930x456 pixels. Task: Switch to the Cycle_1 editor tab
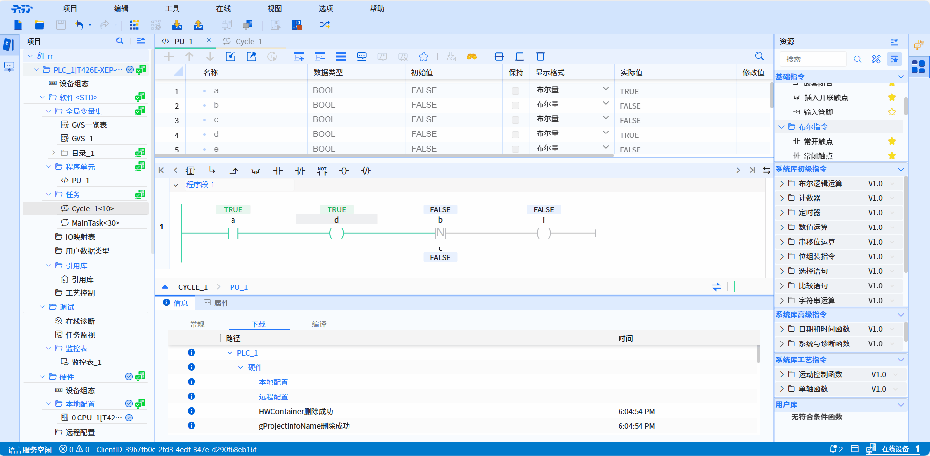point(249,41)
